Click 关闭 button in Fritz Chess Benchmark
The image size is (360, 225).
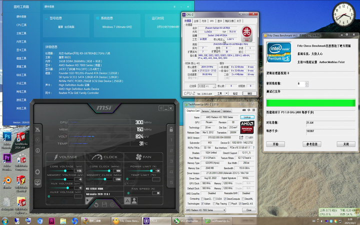pyautogui.click(x=346, y=144)
